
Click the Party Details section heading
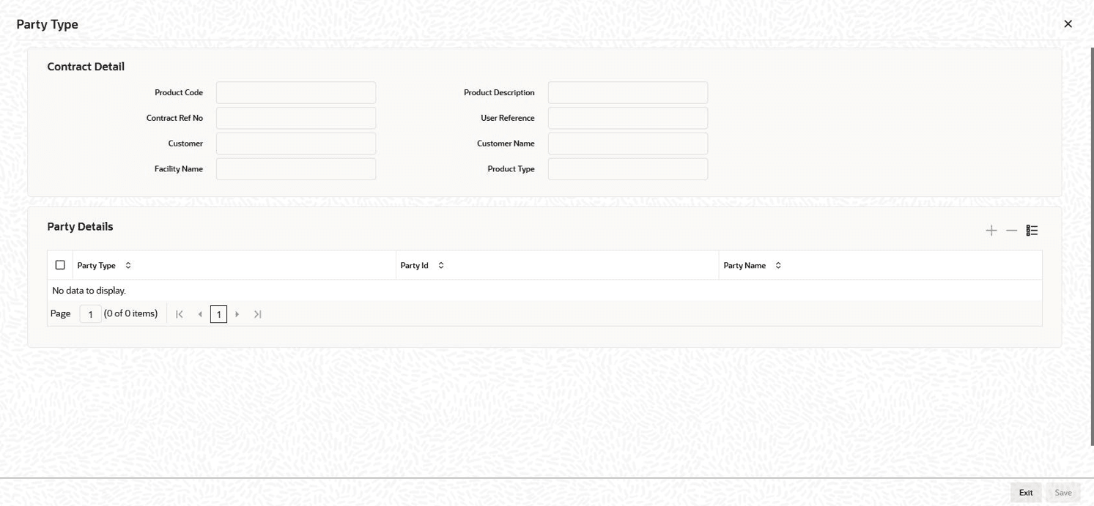click(x=81, y=226)
